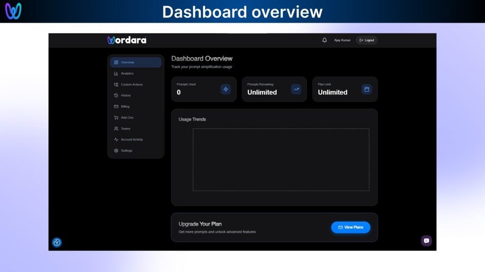The width and height of the screenshot is (485, 272).
Task: Click the trend arrow icon on Prompts Remaining
Action: 296,89
